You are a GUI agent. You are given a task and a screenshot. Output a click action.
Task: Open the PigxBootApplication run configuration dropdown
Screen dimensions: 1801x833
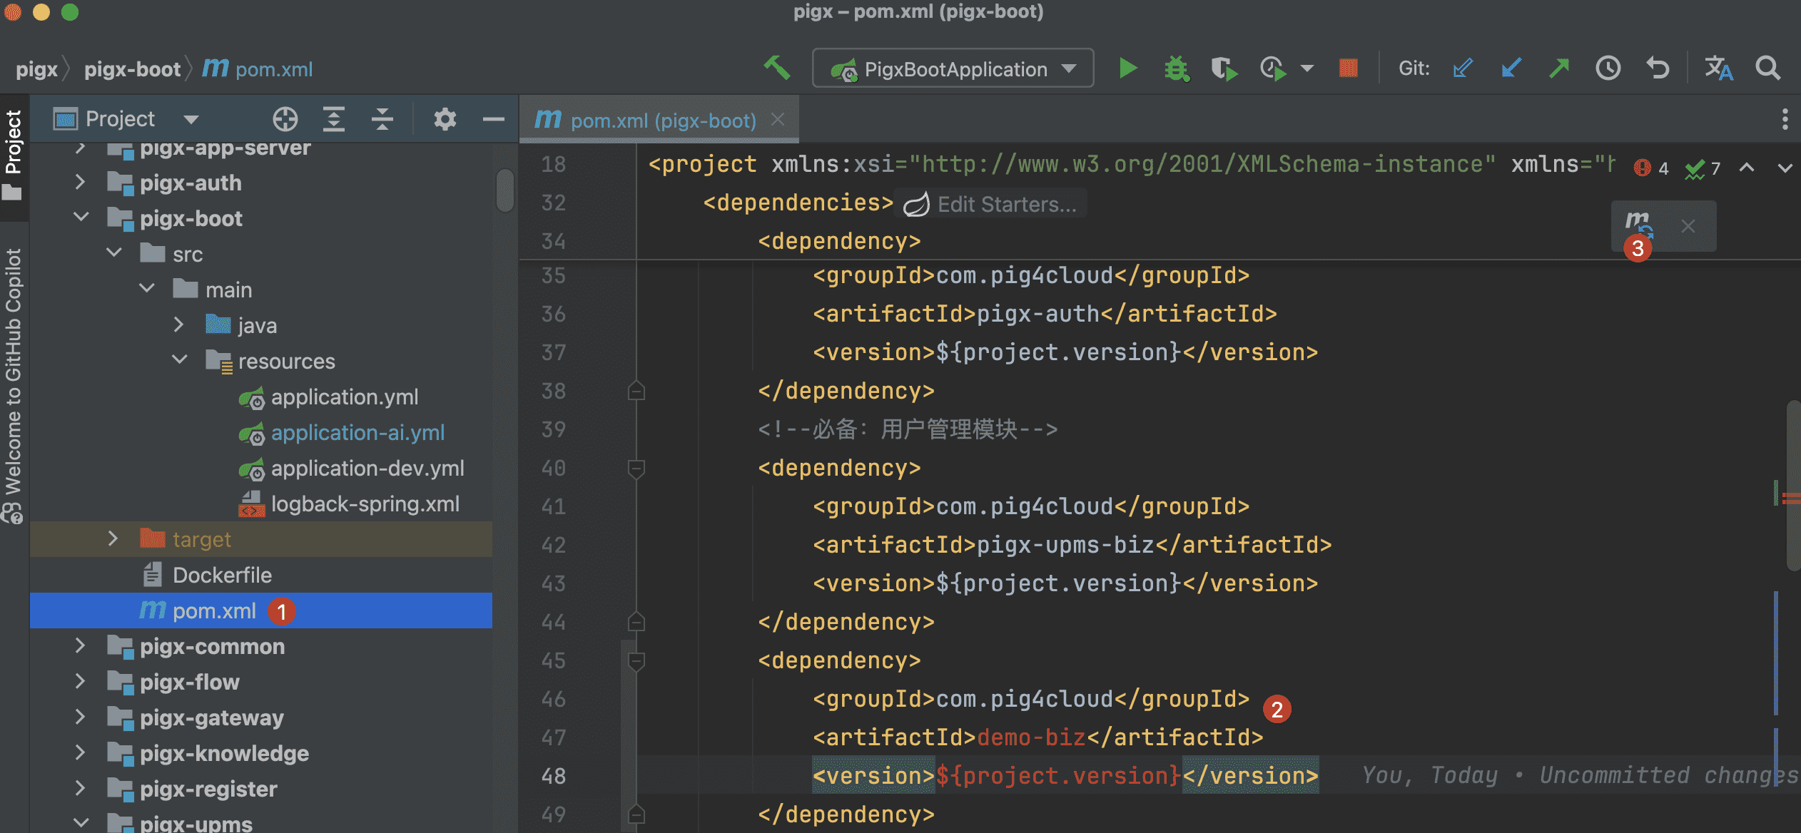[x=953, y=68]
